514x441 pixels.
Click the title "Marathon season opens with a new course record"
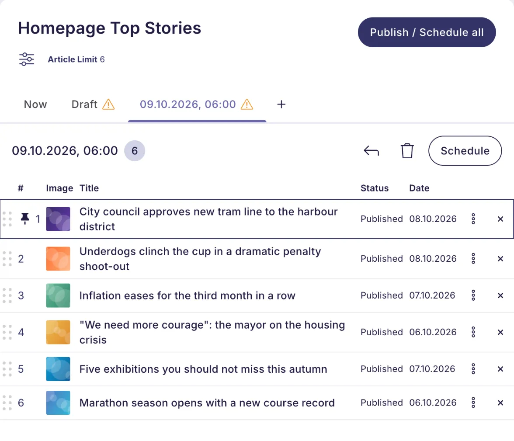click(x=207, y=403)
